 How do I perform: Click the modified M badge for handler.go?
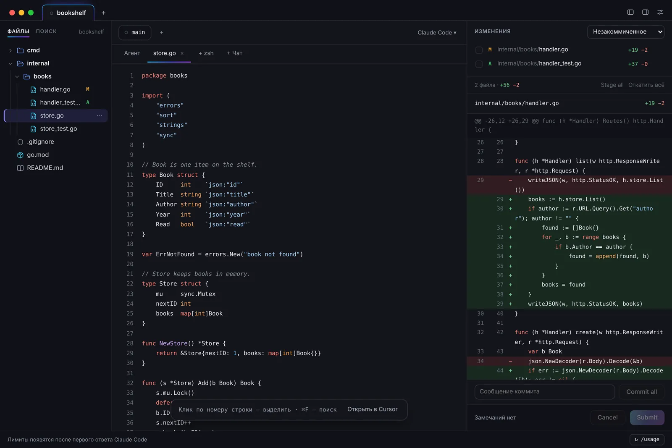[x=88, y=89]
